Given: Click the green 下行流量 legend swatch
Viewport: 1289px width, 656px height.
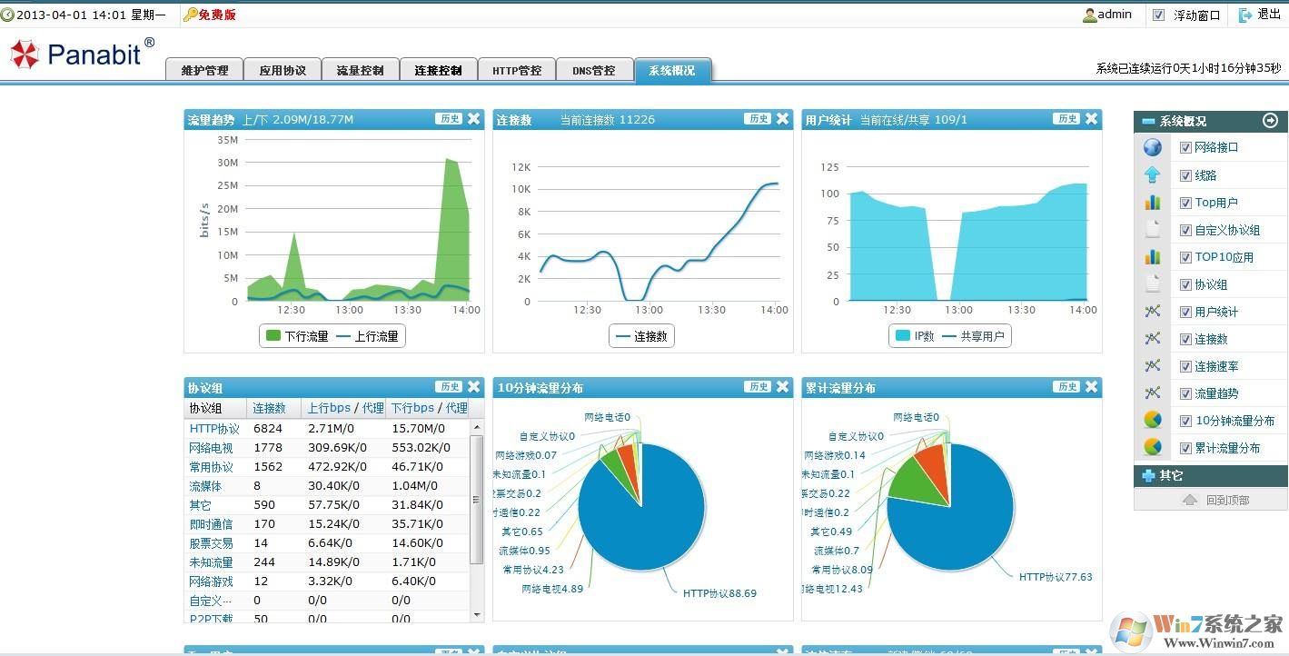Looking at the screenshot, I should click(273, 335).
